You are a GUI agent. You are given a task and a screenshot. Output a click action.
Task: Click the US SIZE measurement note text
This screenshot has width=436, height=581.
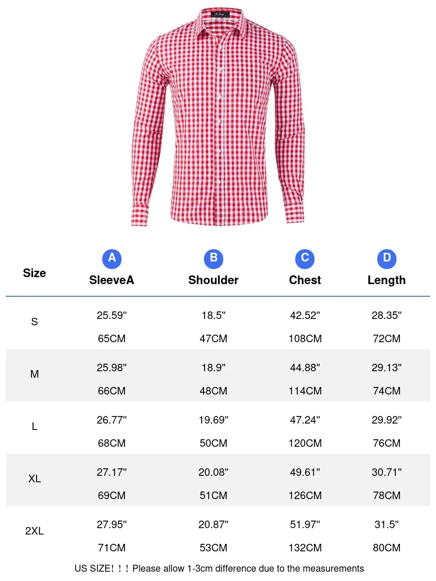pos(219,568)
